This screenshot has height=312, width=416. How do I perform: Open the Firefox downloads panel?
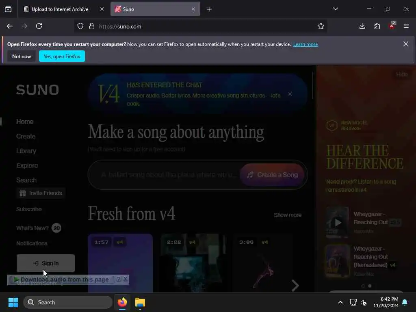pyautogui.click(x=362, y=26)
